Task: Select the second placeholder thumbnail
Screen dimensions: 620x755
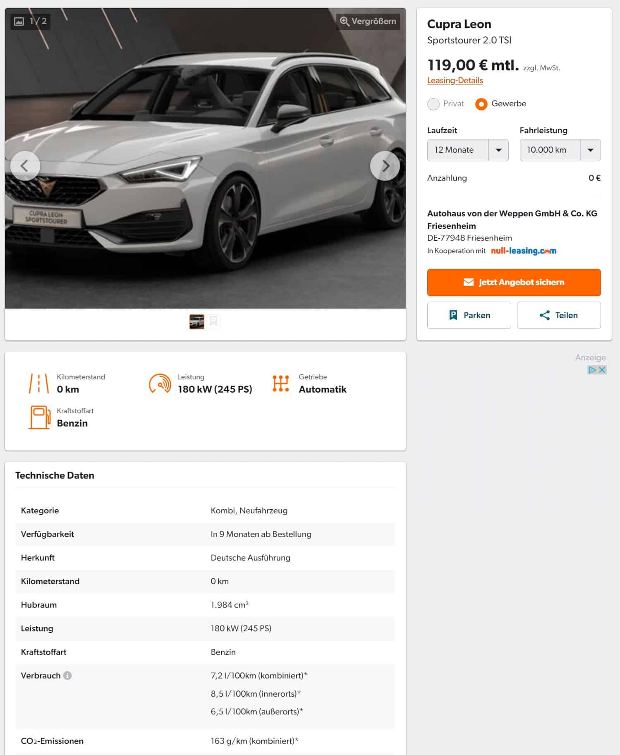Action: pyautogui.click(x=213, y=321)
